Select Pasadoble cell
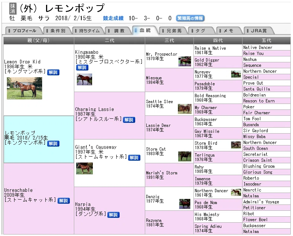Image resolution: width=293 pixels, height=236 pixels. point(218,86)
